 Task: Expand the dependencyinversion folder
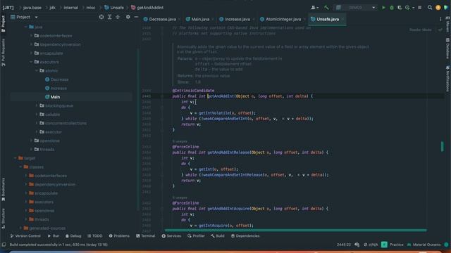pos(31,44)
